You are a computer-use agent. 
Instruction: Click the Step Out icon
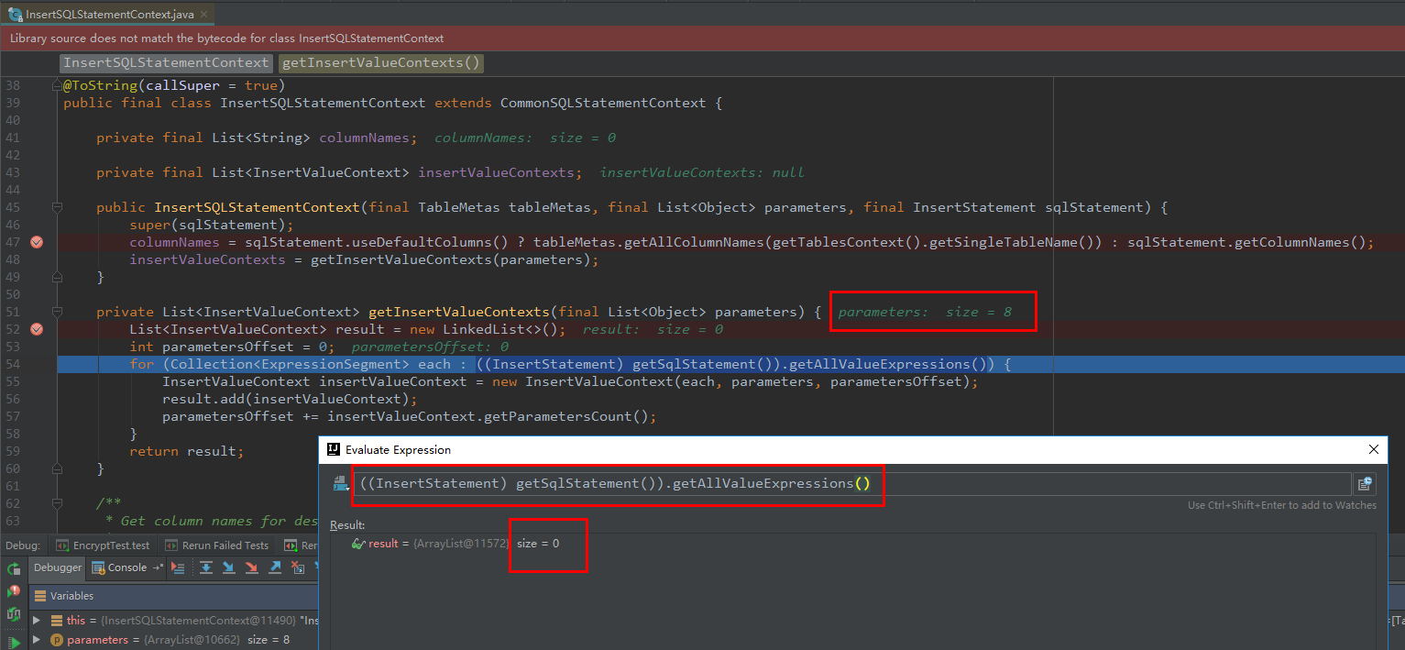(275, 567)
